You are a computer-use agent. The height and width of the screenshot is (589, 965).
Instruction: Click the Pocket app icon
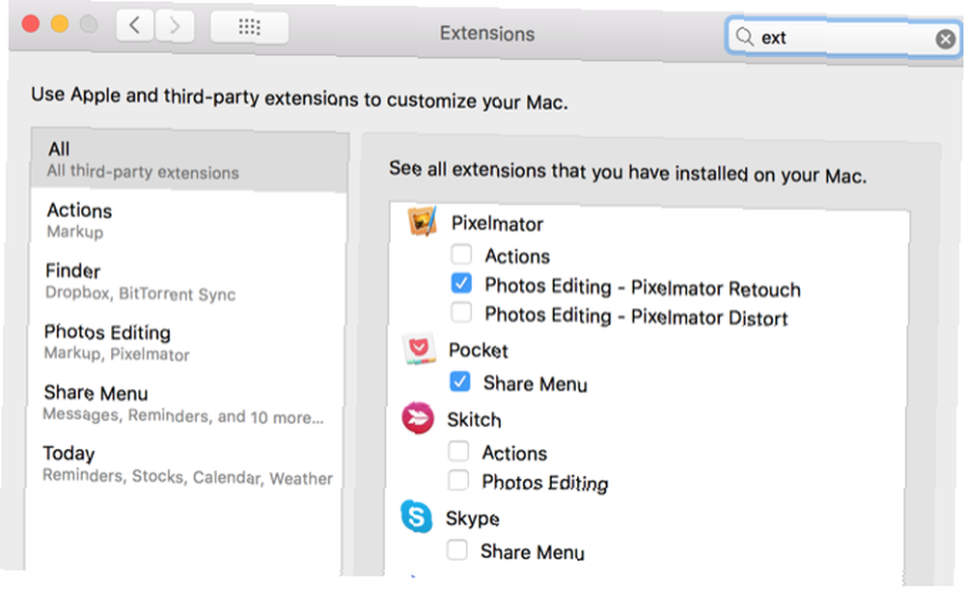pyautogui.click(x=419, y=349)
